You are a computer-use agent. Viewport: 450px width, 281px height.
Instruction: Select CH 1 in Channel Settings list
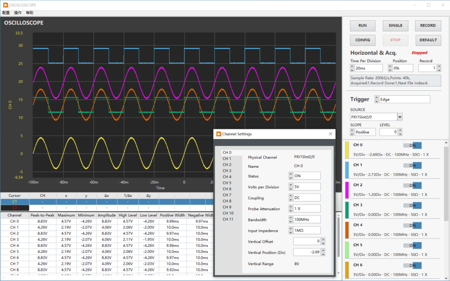(x=231, y=159)
